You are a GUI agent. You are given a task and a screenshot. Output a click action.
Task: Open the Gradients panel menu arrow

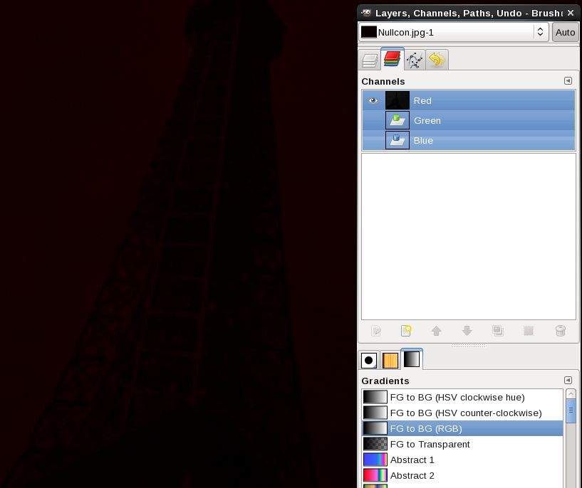point(568,380)
